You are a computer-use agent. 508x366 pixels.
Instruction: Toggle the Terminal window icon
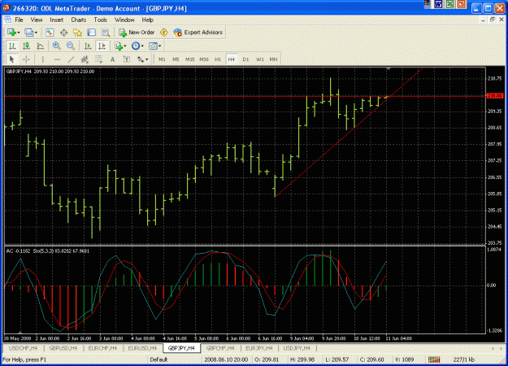pos(92,33)
